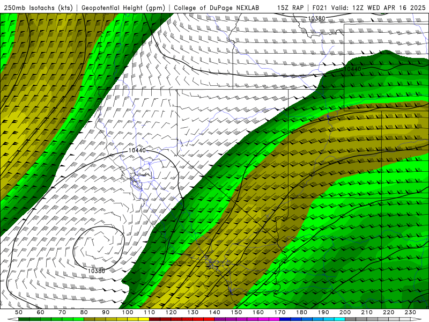
Task: Click the 90 label on the color scale
Action: coord(106,312)
